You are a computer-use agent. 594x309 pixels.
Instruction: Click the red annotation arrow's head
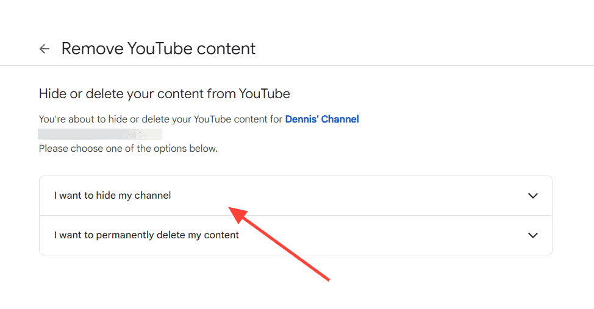tap(237, 213)
